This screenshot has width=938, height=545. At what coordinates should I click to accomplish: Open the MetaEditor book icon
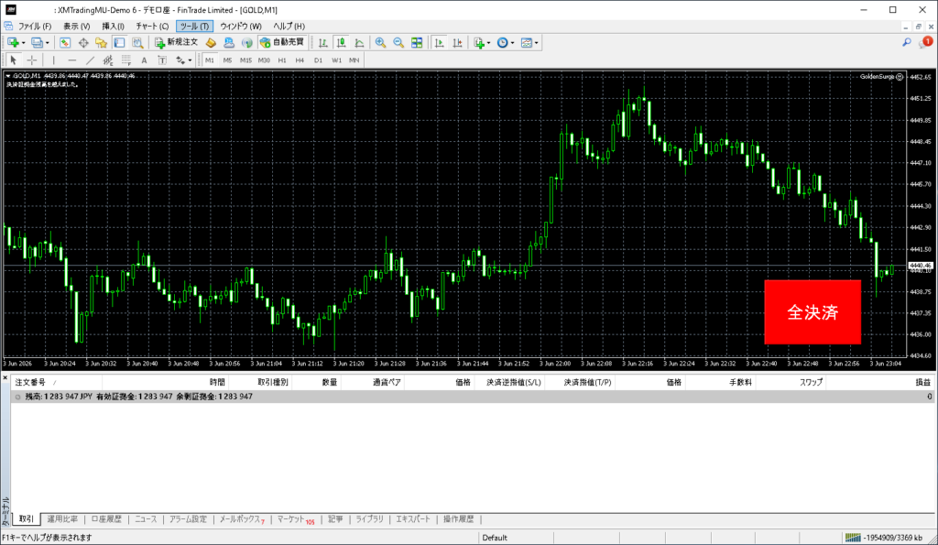pos(211,42)
